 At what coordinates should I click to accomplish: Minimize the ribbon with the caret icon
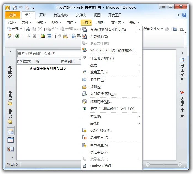178,15
